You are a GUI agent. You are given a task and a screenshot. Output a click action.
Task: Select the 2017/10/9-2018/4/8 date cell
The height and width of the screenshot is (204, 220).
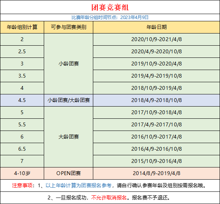pos(156,112)
